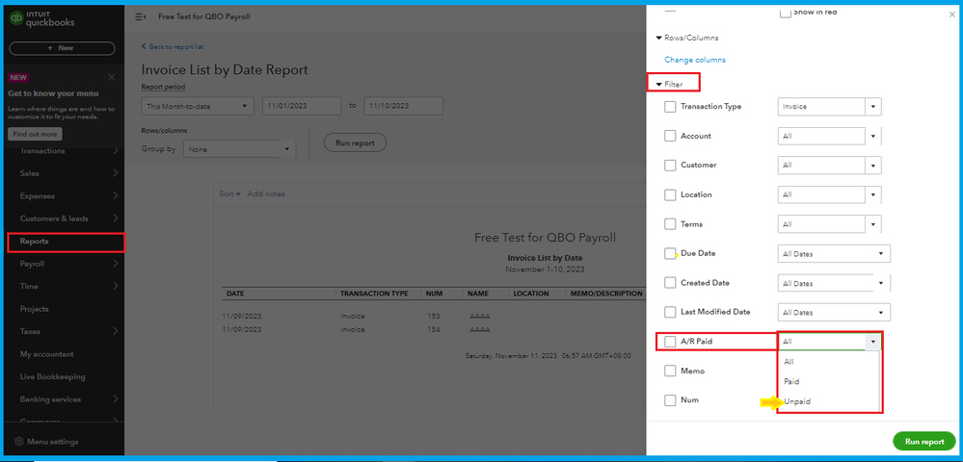Expand the Taxes submenu arrow
The height and width of the screenshot is (462, 963).
116,331
